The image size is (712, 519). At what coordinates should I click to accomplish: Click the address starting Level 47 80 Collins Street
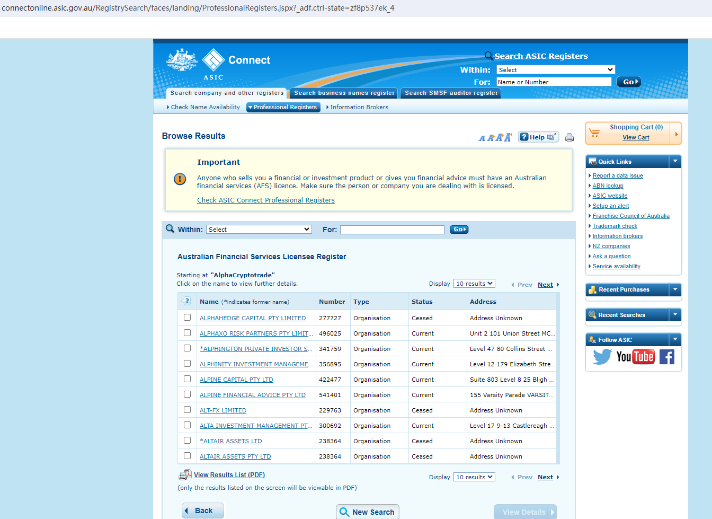coord(511,349)
